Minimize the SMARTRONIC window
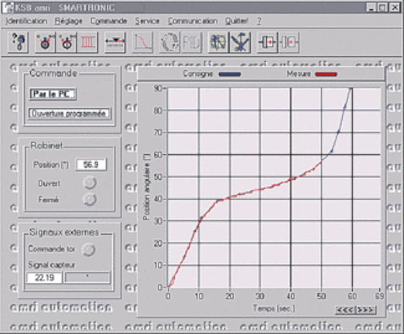The width and height of the screenshot is (404, 334). pyautogui.click(x=371, y=8)
